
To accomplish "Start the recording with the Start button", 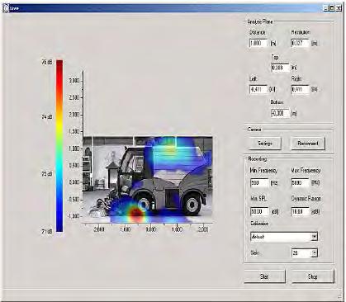I will pyautogui.click(x=264, y=276).
